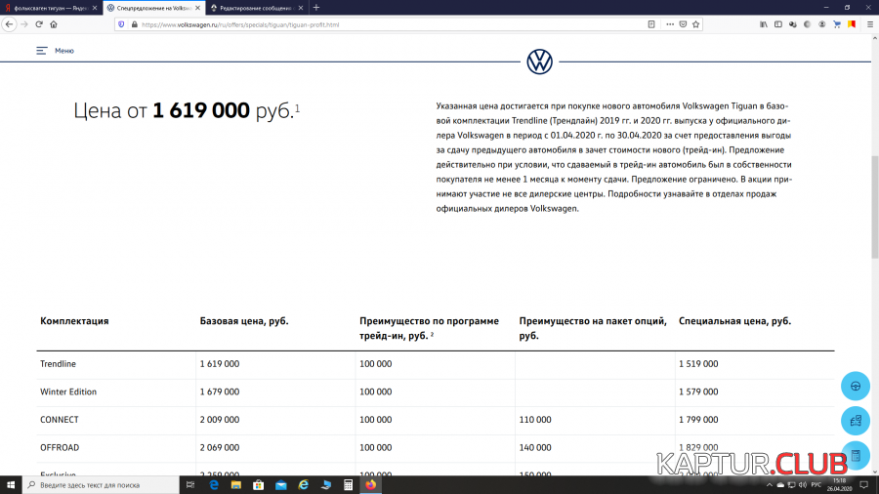
Task: Launch Microsoft Edge from the taskbar
Action: pos(214,485)
